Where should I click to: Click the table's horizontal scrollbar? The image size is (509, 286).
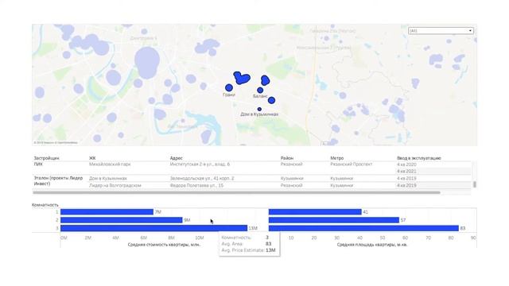237,192
